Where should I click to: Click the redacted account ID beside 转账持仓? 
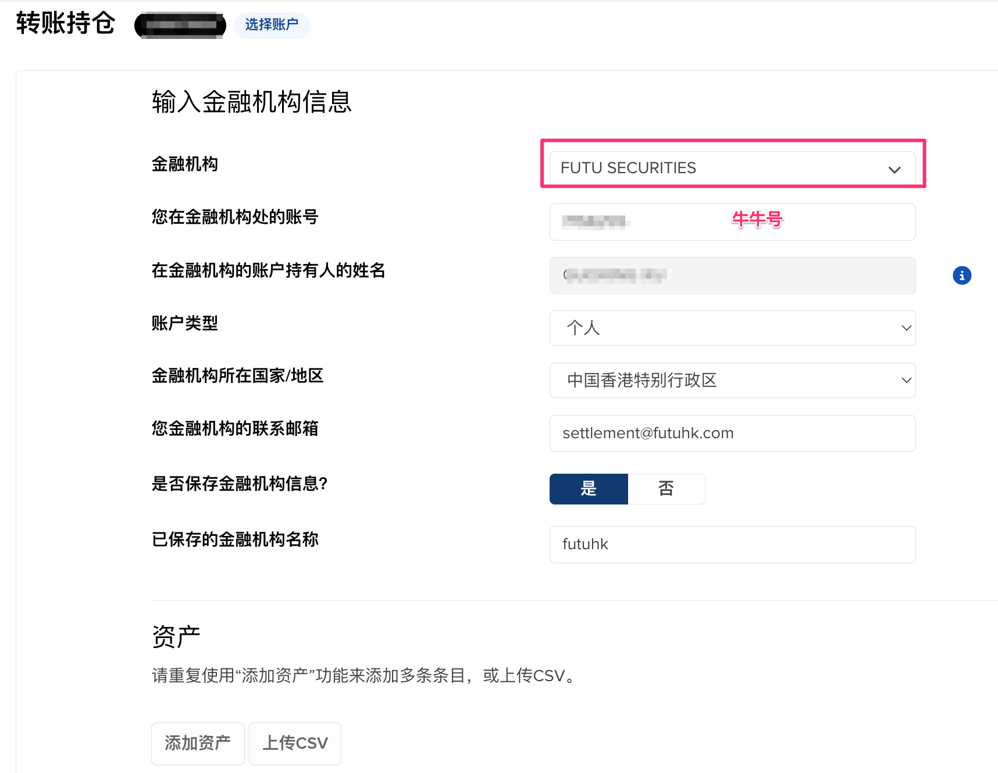point(180,26)
